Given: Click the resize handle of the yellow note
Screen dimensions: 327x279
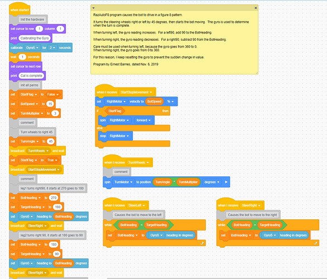Looking at the screenshot, I should point(257,73).
